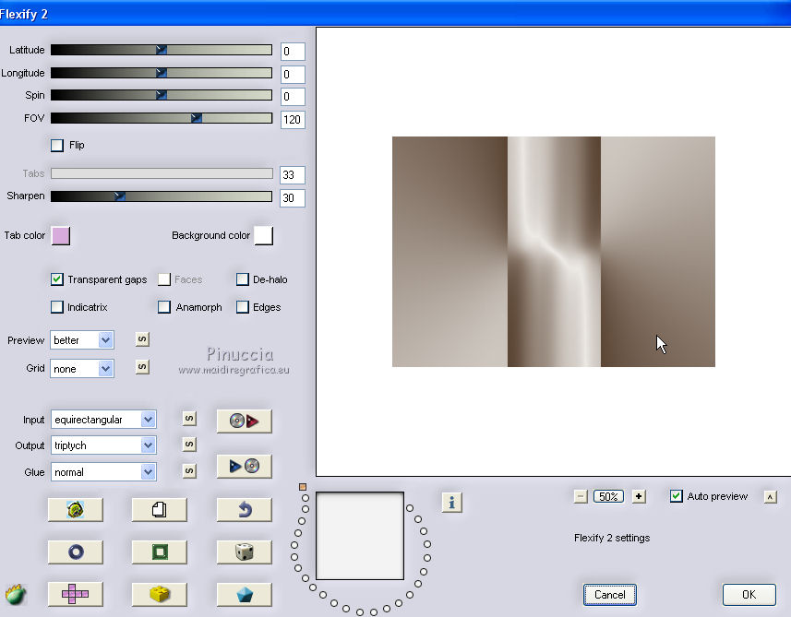Viewport: 791px width, 617px height.
Task: Click the small S button beside Input
Action: pos(189,419)
